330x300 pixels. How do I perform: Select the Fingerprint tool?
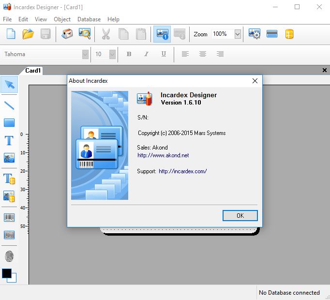(x=9, y=256)
